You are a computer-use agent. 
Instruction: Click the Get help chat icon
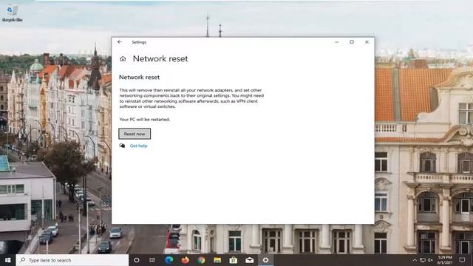(122, 146)
